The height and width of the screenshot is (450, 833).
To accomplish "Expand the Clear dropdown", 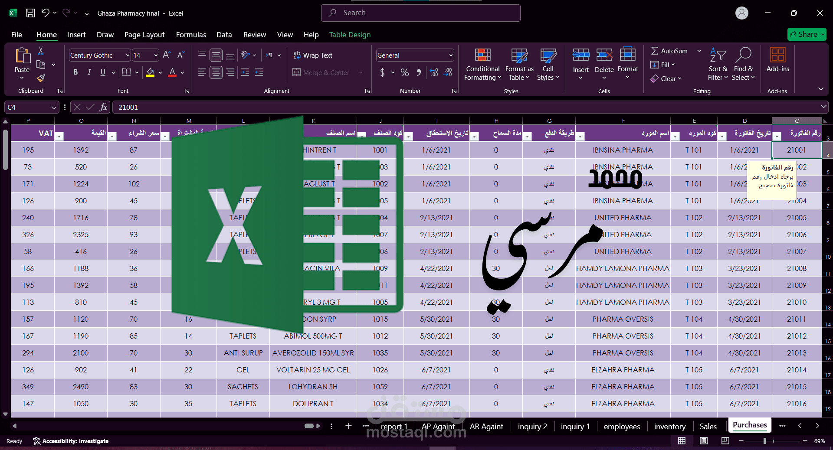I will pos(679,78).
